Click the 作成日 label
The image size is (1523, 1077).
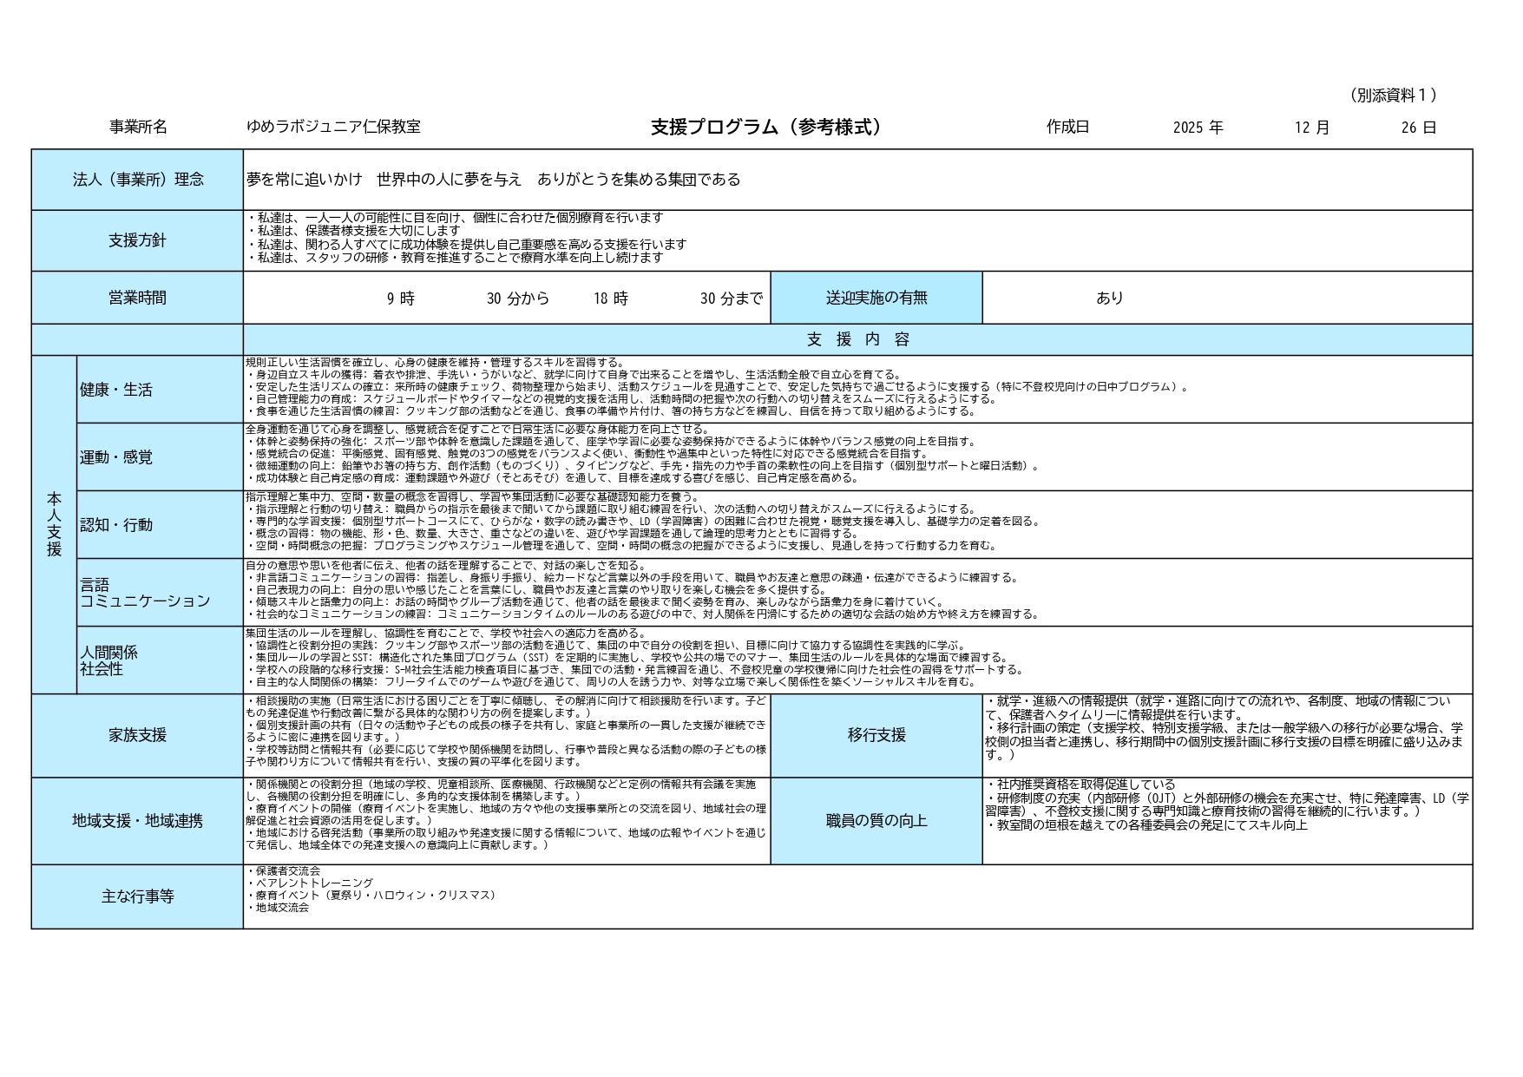(x=1067, y=127)
